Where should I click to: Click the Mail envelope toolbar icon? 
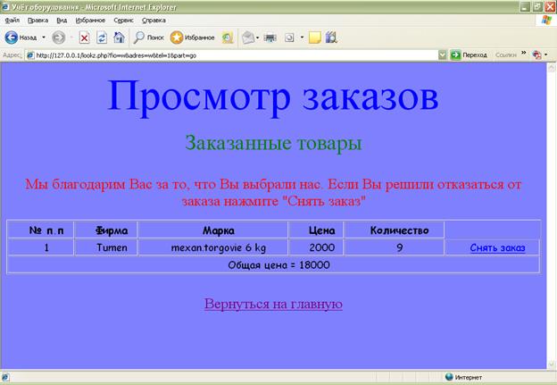pos(247,38)
